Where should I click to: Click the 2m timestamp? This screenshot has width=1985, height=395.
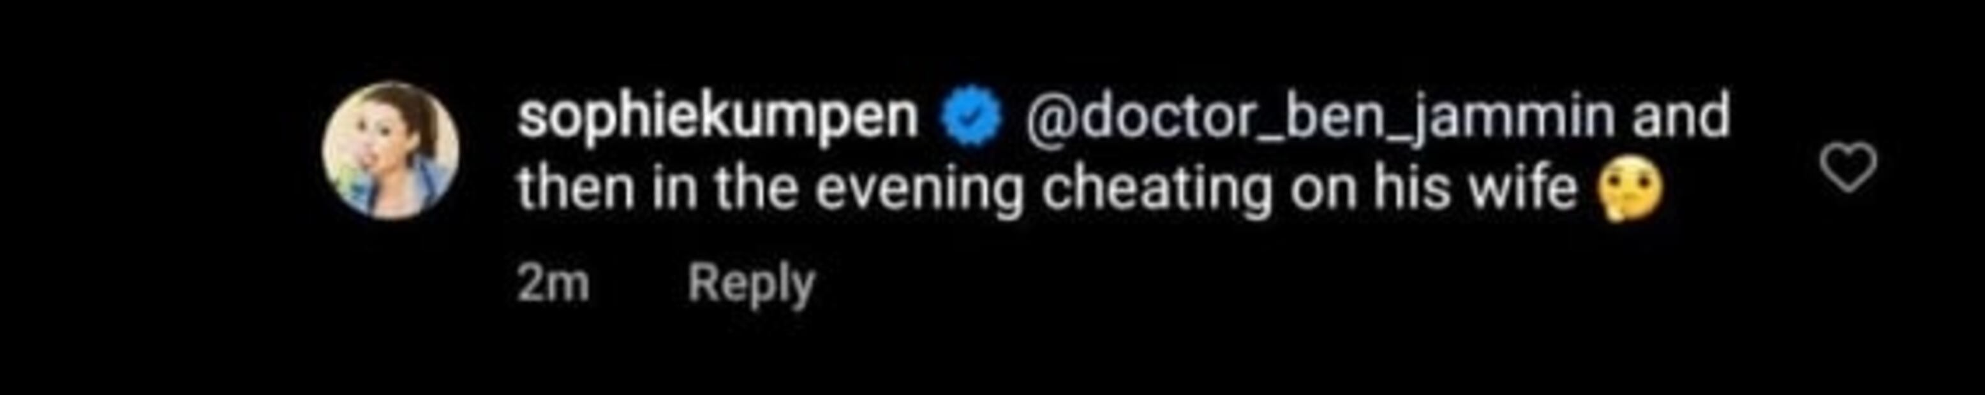point(553,284)
